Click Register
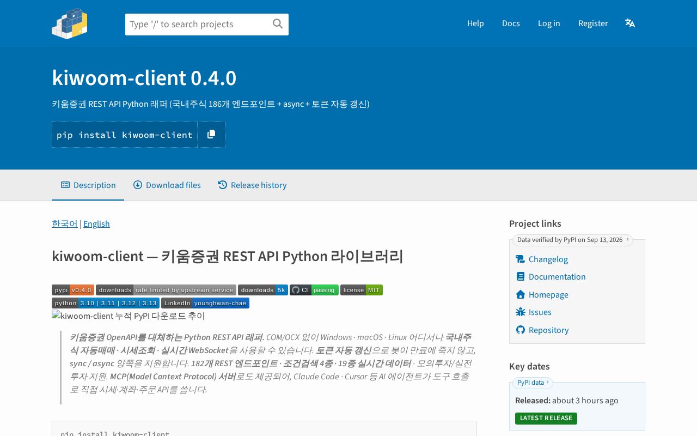 [x=593, y=23]
